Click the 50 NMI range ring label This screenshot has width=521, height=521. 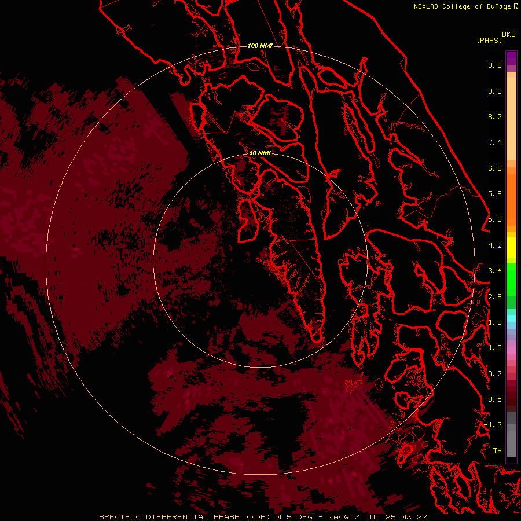(260, 153)
